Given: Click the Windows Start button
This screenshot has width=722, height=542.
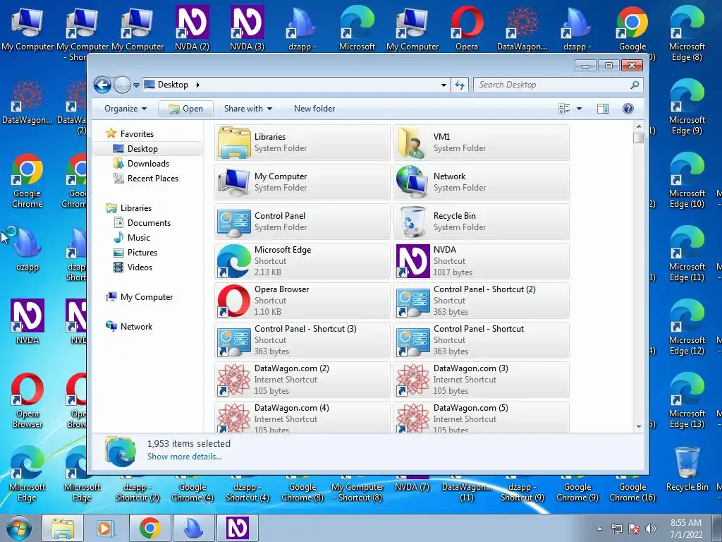Looking at the screenshot, I should 18,528.
